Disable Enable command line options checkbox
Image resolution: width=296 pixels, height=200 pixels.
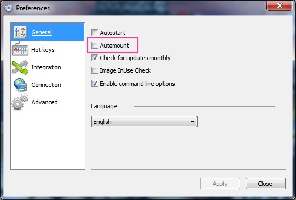coord(95,83)
